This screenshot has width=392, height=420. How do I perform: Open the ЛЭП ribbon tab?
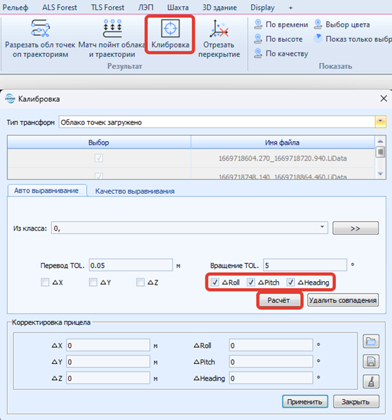click(146, 8)
